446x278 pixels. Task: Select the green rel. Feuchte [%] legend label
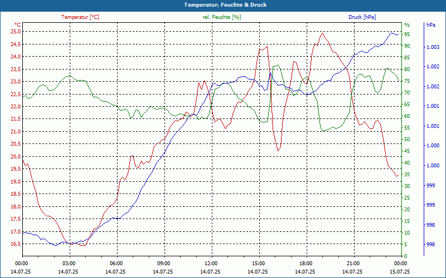[x=222, y=17]
